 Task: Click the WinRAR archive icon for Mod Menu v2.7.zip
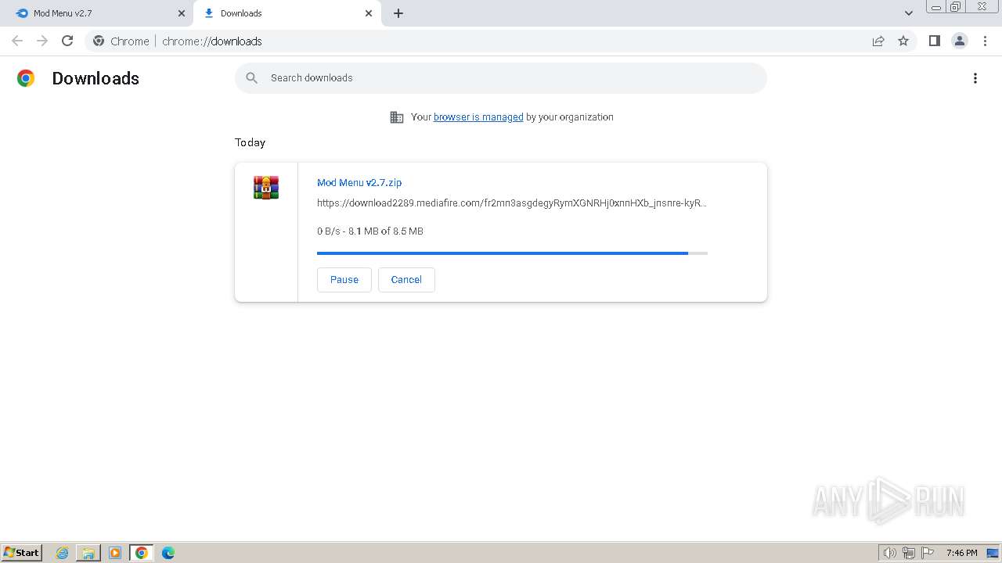[266, 188]
